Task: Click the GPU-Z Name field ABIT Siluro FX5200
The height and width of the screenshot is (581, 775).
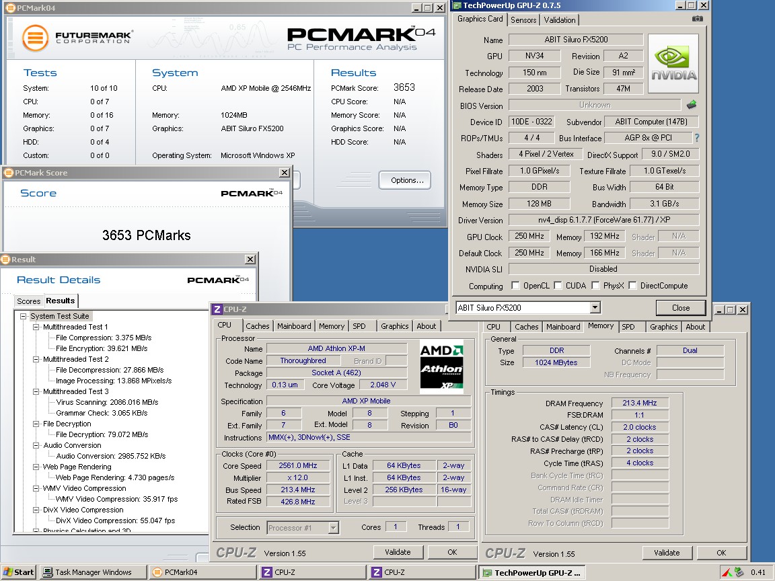Action: tap(576, 40)
